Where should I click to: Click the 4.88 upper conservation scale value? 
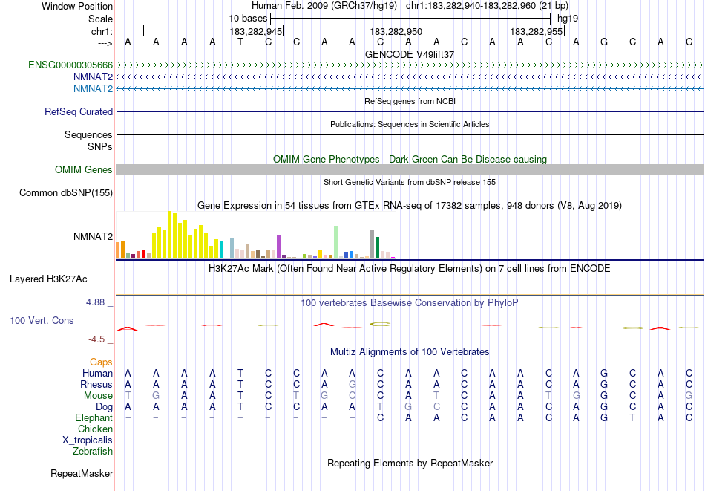point(95,302)
